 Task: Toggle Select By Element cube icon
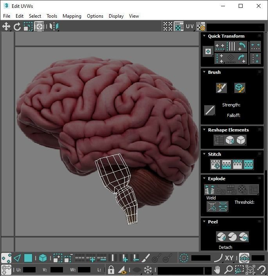click(43, 258)
